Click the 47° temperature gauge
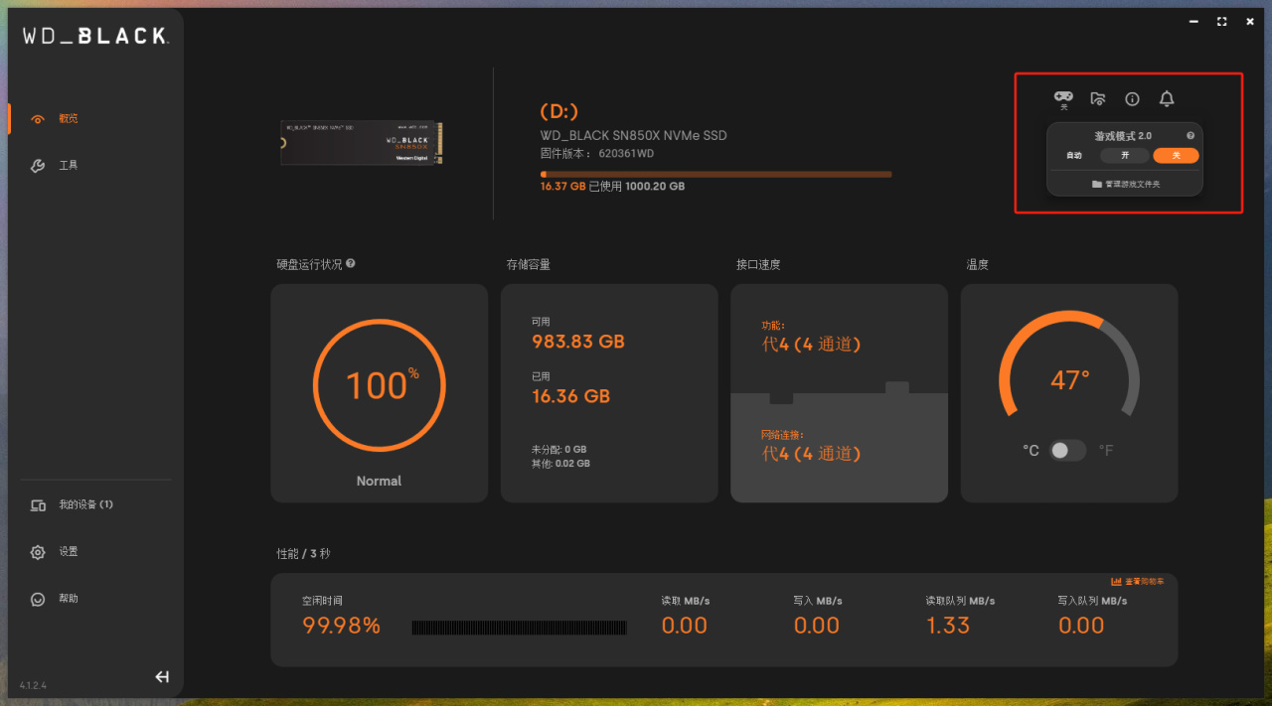This screenshot has width=1272, height=706. 1069,364
